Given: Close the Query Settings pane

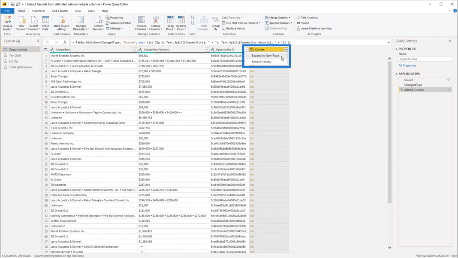Looking at the screenshot, I should pos(450,41).
